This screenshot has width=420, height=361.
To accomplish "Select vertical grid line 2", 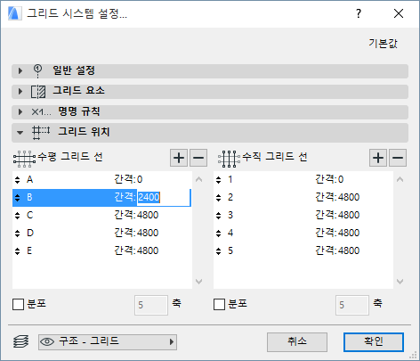I will pyautogui.click(x=303, y=198).
